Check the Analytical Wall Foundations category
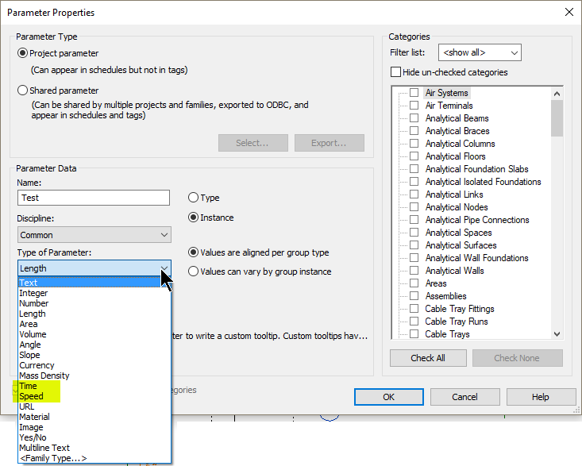Screen dimensions: 582x466 click(414, 257)
